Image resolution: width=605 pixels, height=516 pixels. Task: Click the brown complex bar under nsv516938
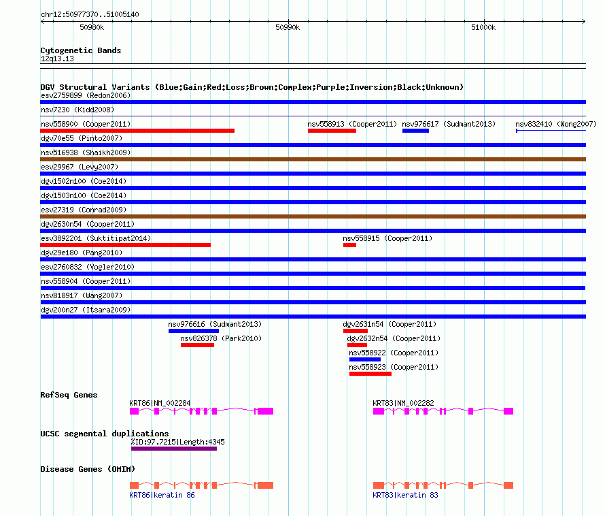pos(313,159)
